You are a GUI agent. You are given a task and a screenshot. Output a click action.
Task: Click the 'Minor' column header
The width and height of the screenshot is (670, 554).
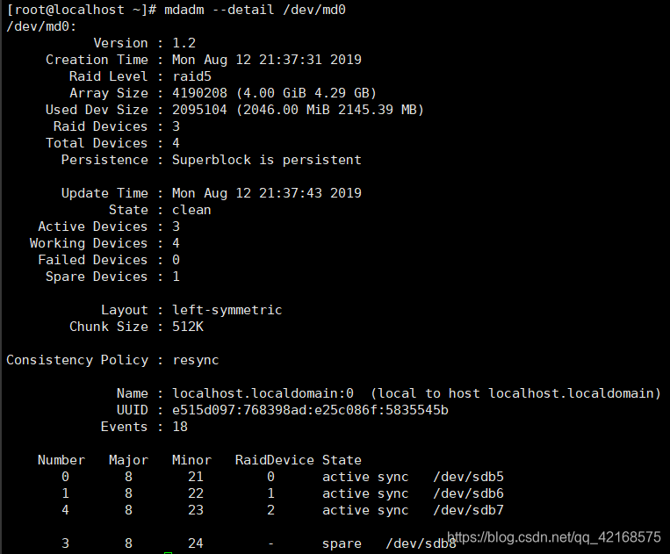(191, 460)
